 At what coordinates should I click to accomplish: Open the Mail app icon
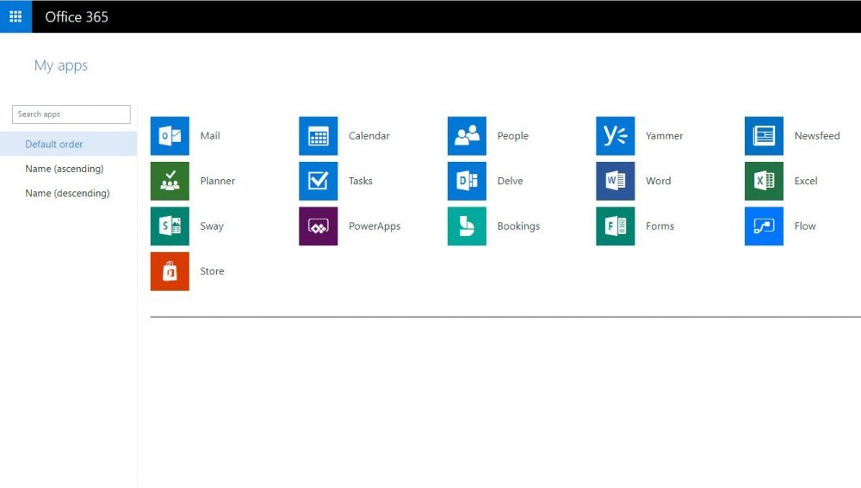pos(170,136)
